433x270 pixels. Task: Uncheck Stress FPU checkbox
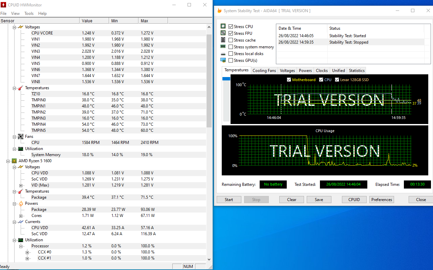[x=231, y=33]
